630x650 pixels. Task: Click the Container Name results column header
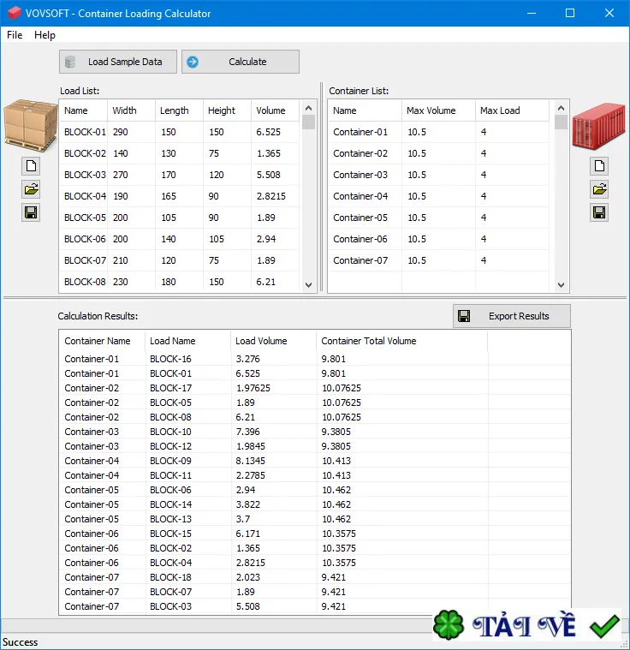(103, 341)
